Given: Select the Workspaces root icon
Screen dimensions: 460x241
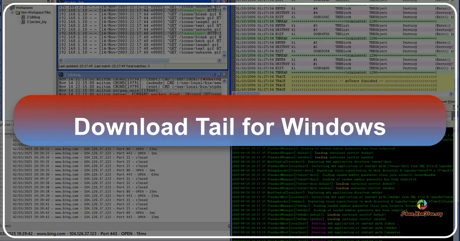Looking at the screenshot, I should click(x=12, y=7).
